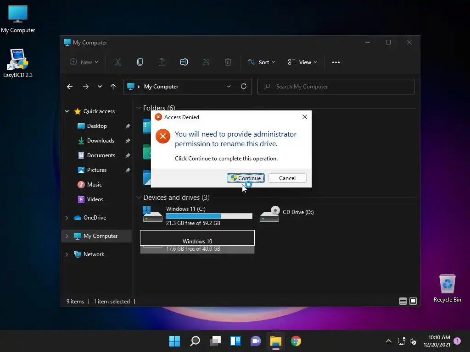
Task: Expand the Network tree node
Action: (67, 254)
